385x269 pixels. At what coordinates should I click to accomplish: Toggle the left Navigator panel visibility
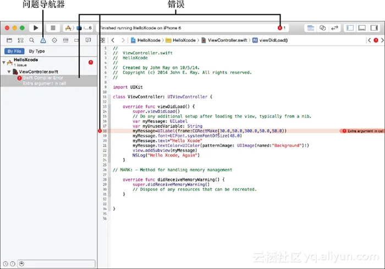350,27
